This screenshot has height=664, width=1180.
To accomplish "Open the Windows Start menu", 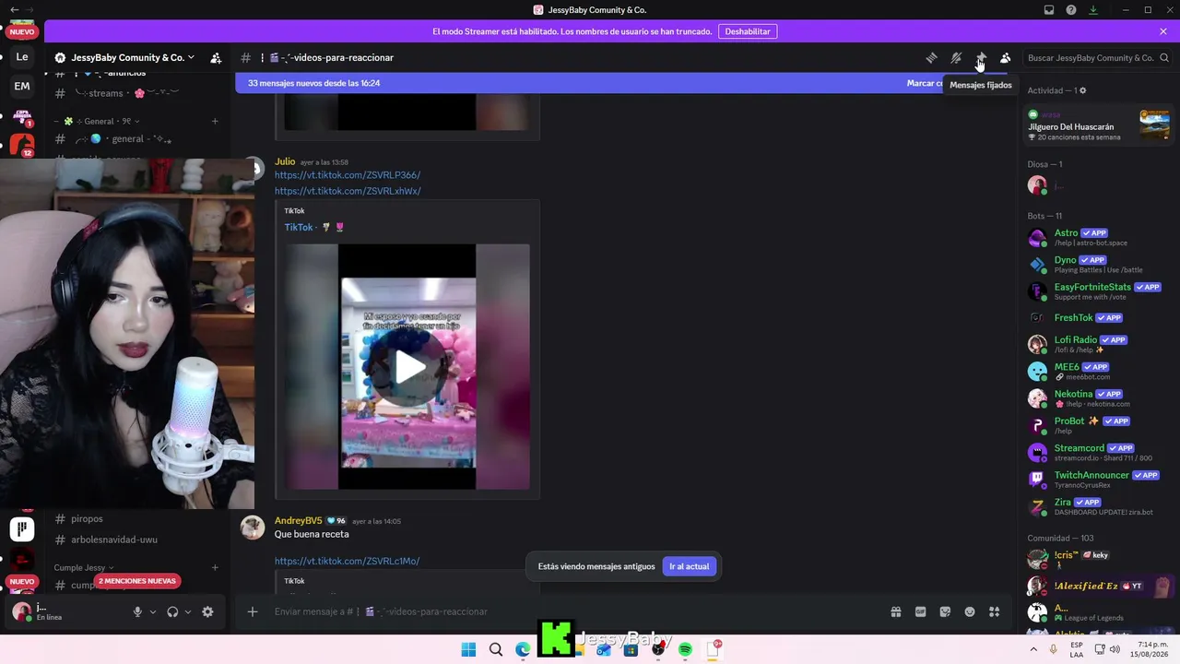I will (468, 650).
